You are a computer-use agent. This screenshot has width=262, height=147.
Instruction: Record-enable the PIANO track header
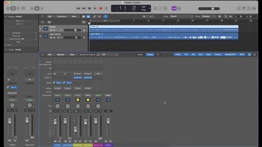pyautogui.click(x=58, y=30)
